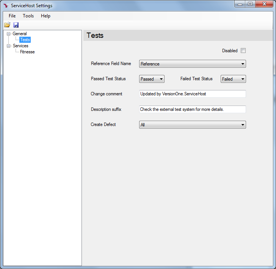The height and width of the screenshot is (269, 276).
Task: Maximize the ServiceHost Settings window
Action: (250, 4)
